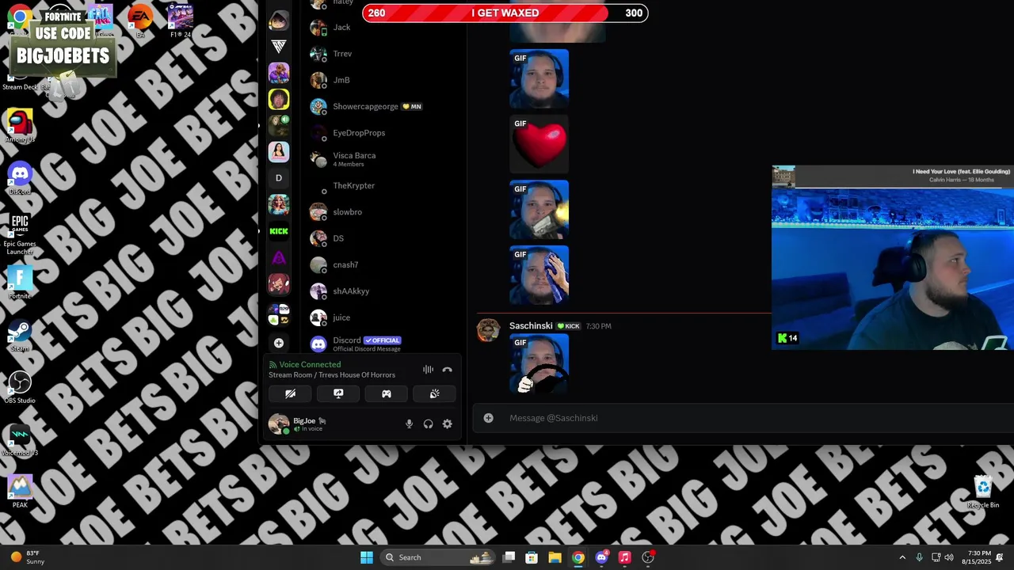Open EA app desktop shortcut
1014x570 pixels.
point(140,21)
